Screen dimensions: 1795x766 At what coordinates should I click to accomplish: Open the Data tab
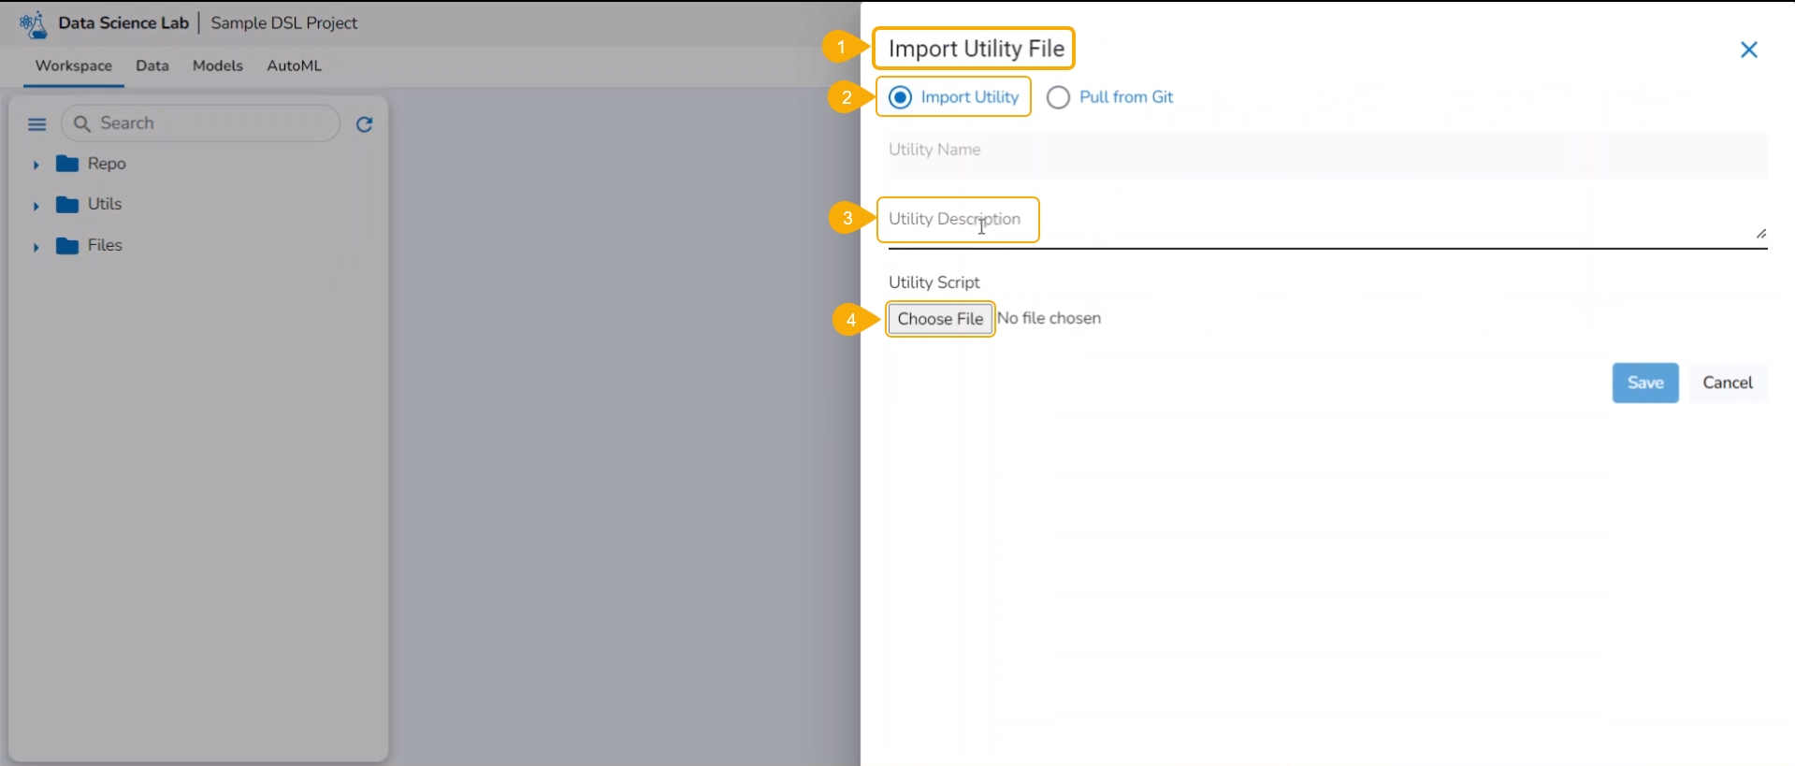[x=152, y=65]
